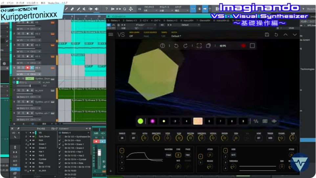This screenshot has width=316, height=178.
Task: Toggle monitor on track 5 VS 4
Action: pyautogui.click(x=32, y=67)
